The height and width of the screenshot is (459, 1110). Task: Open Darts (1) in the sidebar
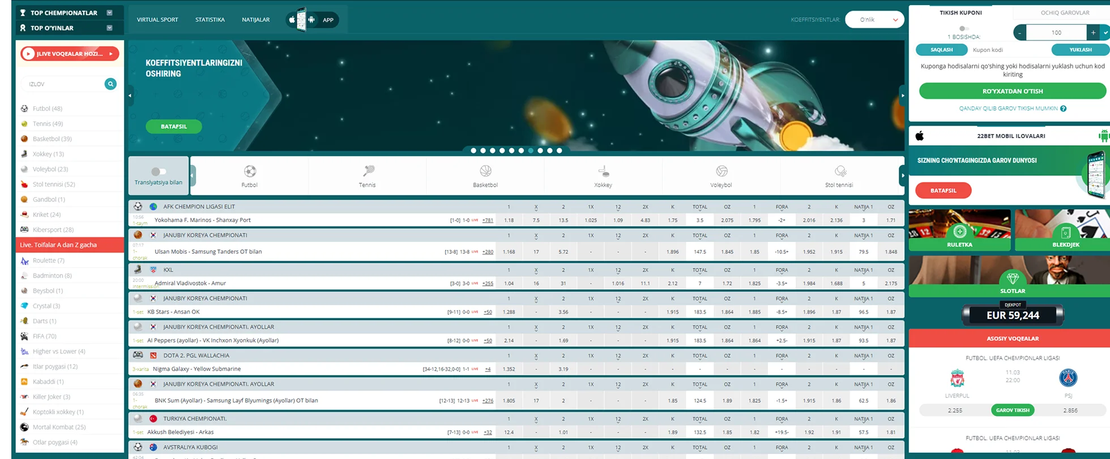pos(44,321)
